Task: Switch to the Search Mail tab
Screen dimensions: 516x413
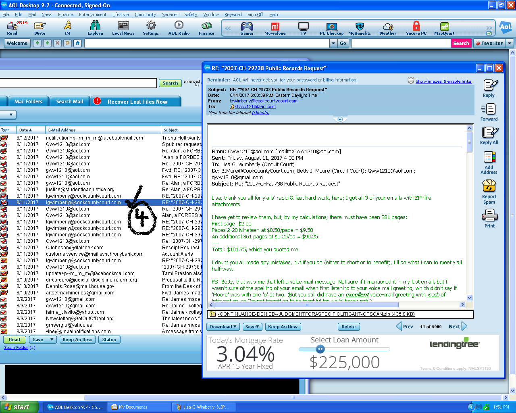Action: (69, 101)
